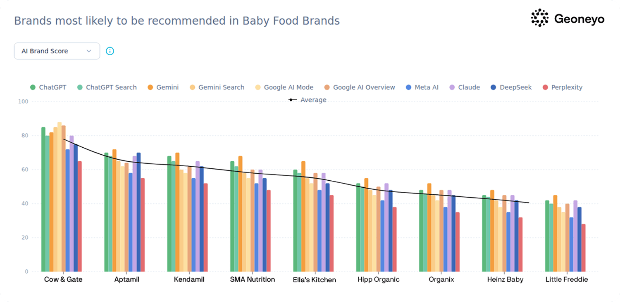Toggle the Google AI Mode legend entry
This screenshot has height=302, width=620.
click(x=257, y=87)
